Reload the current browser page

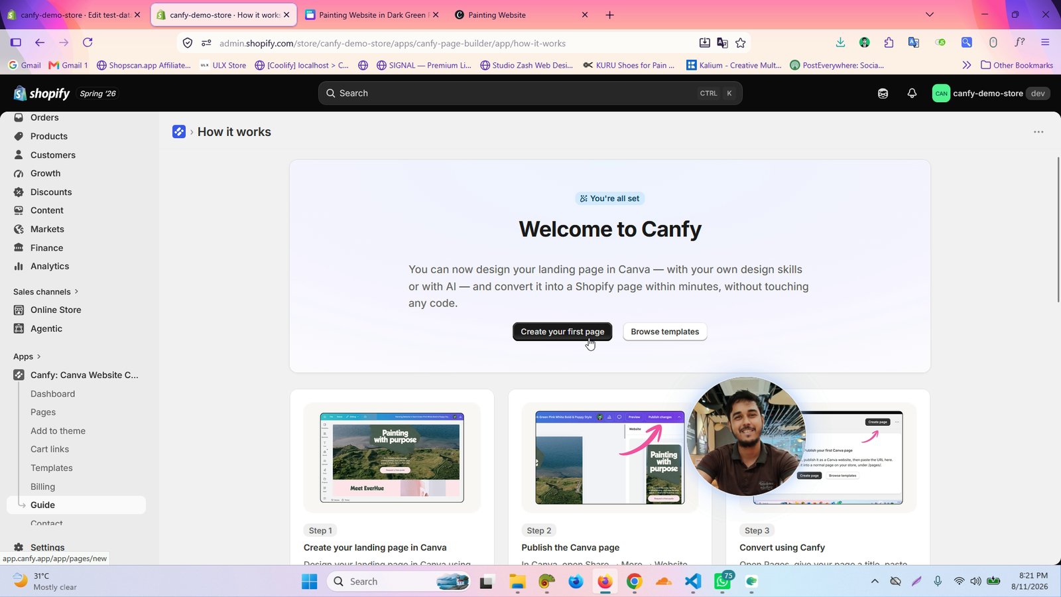pos(88,42)
